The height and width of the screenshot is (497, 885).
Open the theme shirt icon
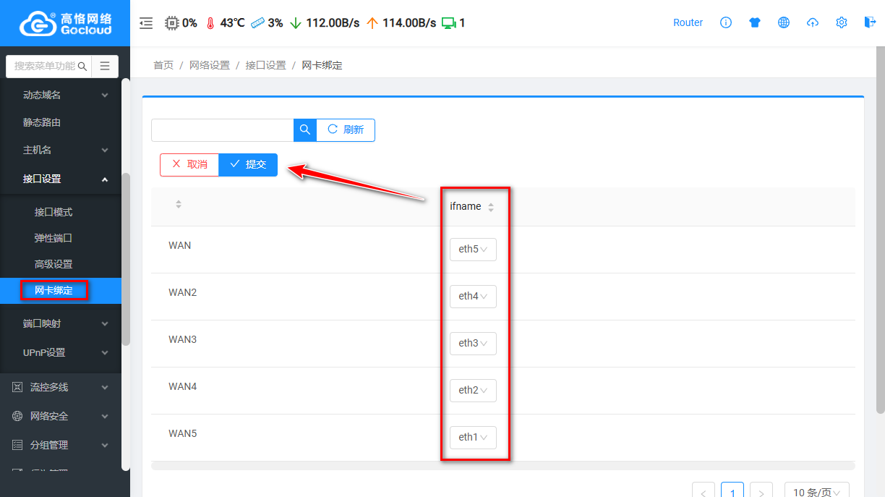(755, 22)
